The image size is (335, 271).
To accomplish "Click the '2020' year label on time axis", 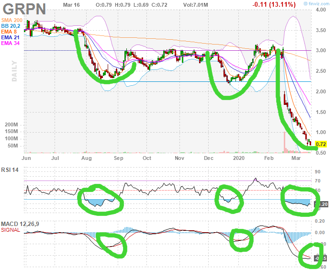I will pyautogui.click(x=239, y=158).
